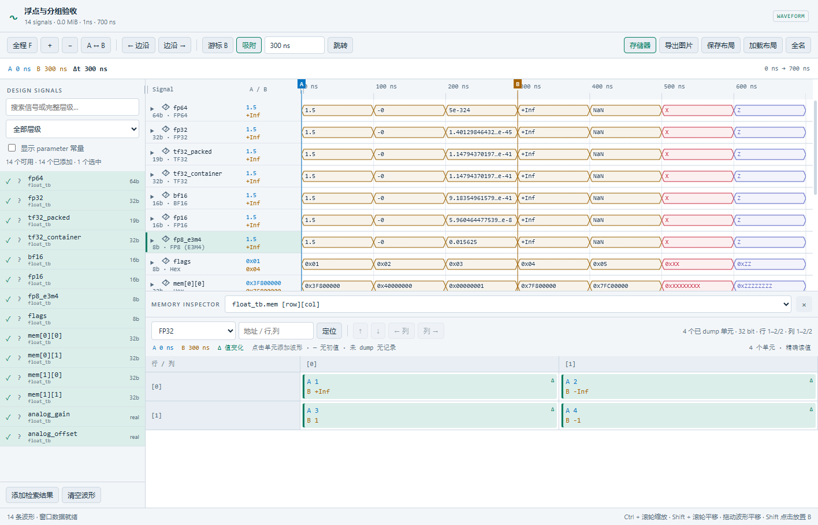Image resolution: width=818 pixels, height=525 pixels.
Task: Click the diamond icon beside tf32_packed waveform row
Action: [166, 151]
